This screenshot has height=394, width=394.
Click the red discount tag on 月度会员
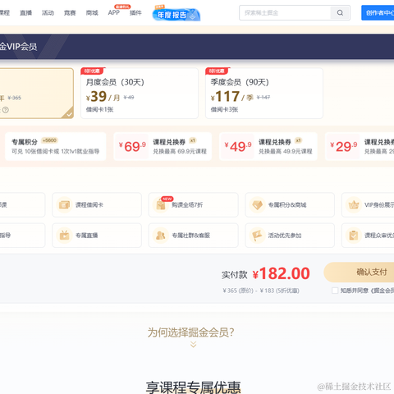(93, 71)
